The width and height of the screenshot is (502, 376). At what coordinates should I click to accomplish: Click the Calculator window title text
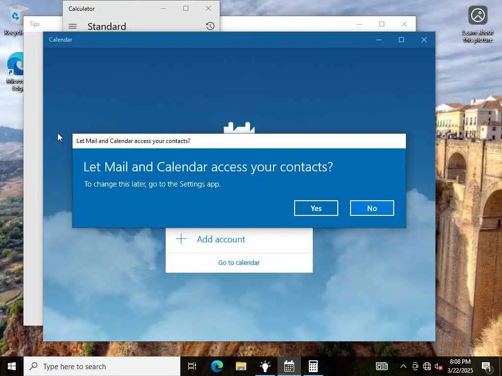82,9
